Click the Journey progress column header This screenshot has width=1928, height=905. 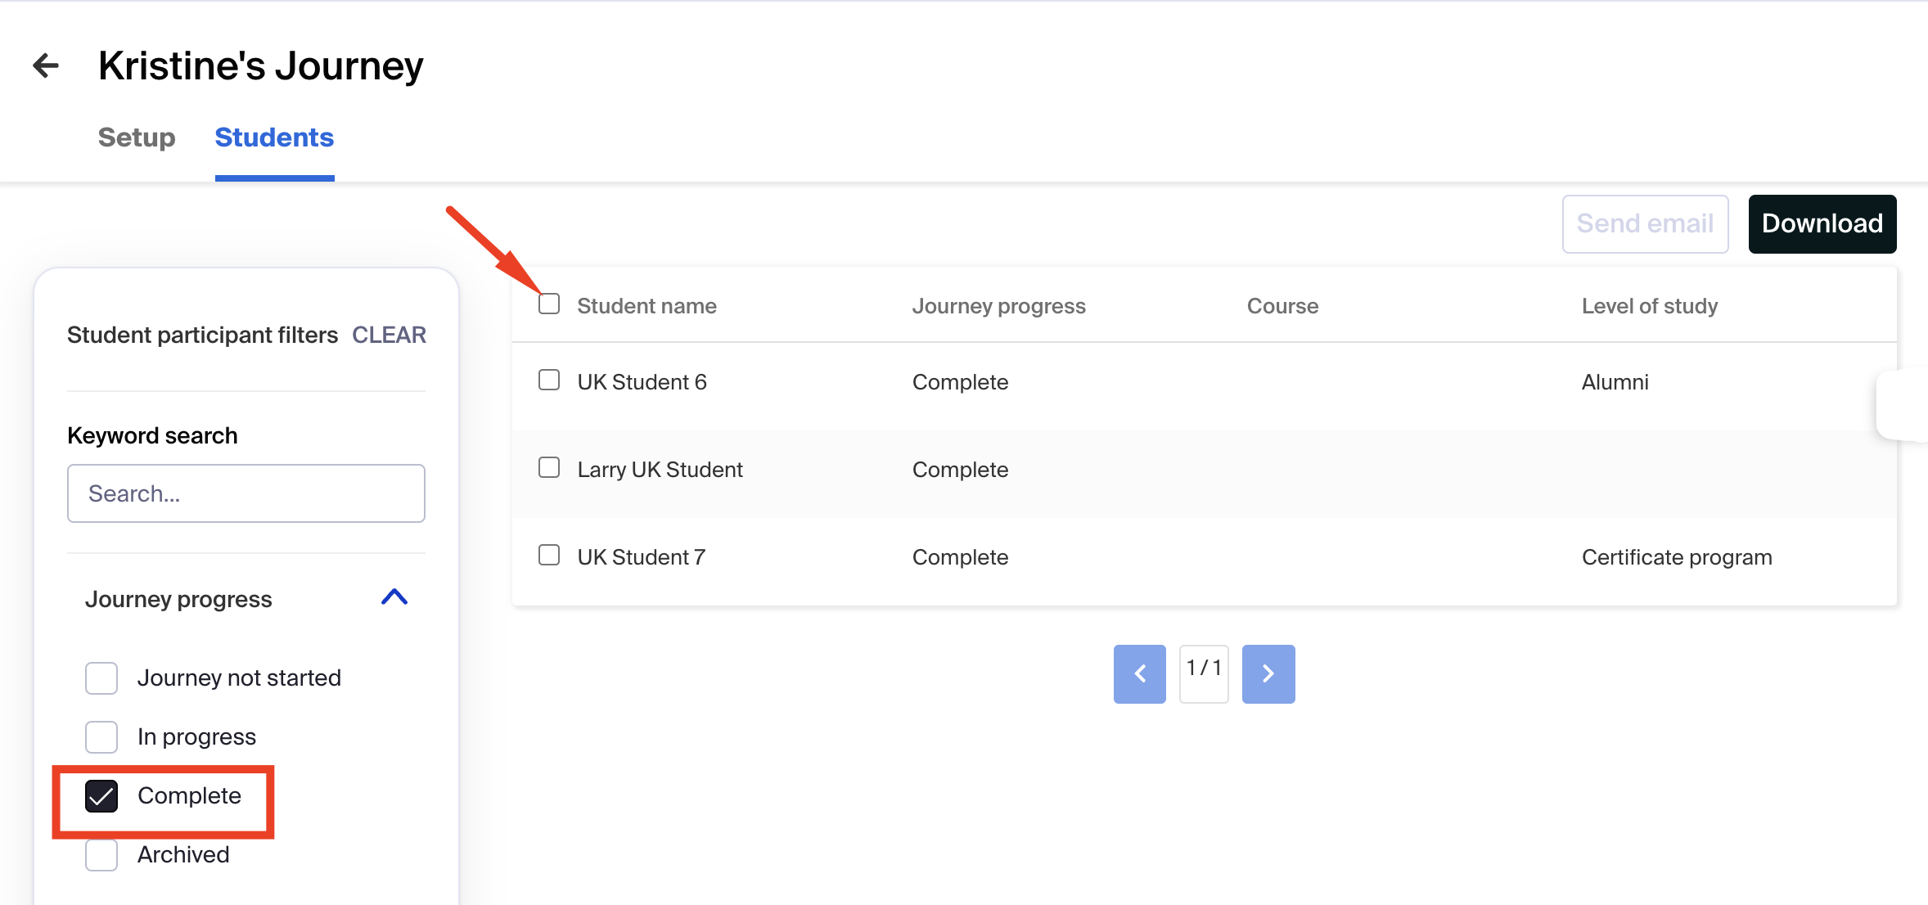999,306
